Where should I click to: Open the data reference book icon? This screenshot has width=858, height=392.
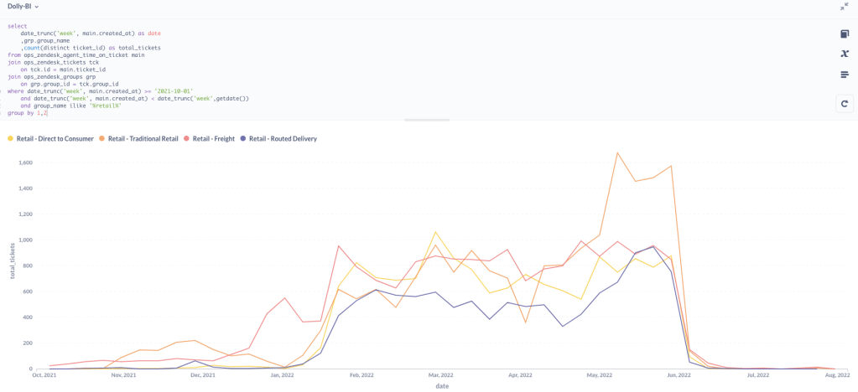point(844,34)
